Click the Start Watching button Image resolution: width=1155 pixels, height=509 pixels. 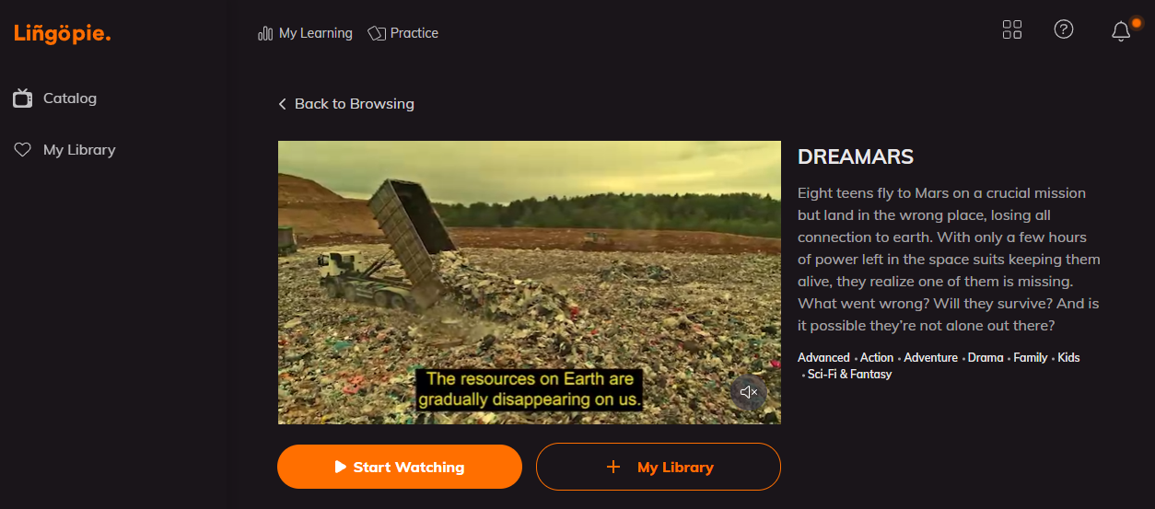pos(400,467)
